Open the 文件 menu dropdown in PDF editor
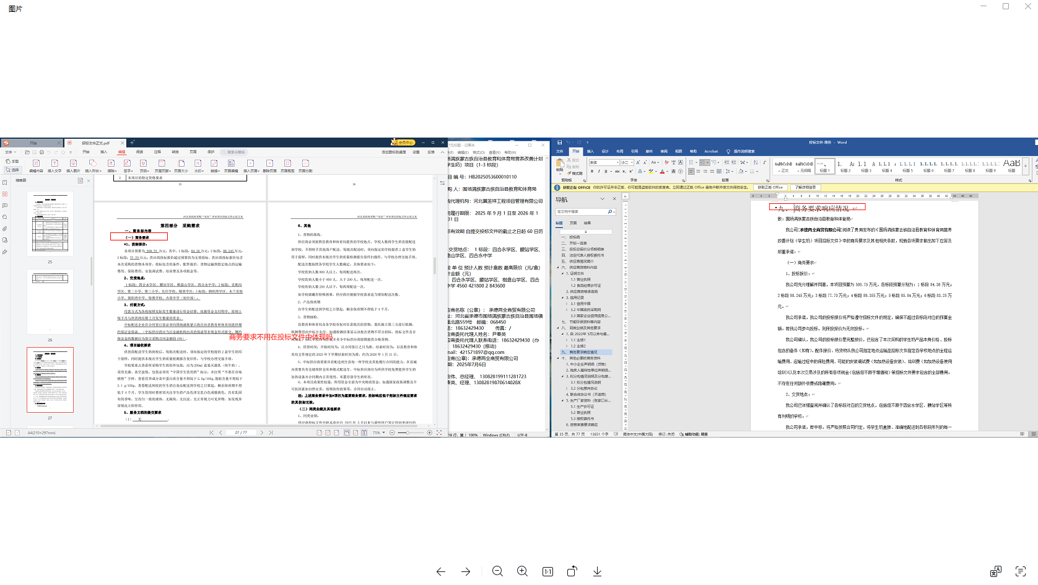The height and width of the screenshot is (585, 1038). tap(9, 152)
